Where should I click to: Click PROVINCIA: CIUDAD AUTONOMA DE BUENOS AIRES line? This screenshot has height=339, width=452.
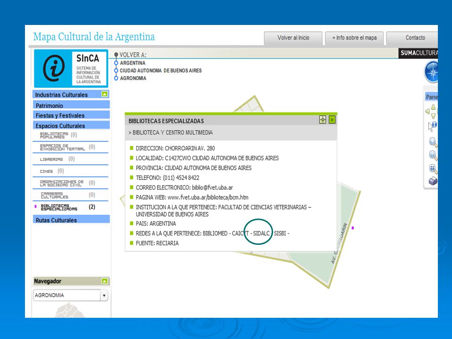[x=194, y=168]
